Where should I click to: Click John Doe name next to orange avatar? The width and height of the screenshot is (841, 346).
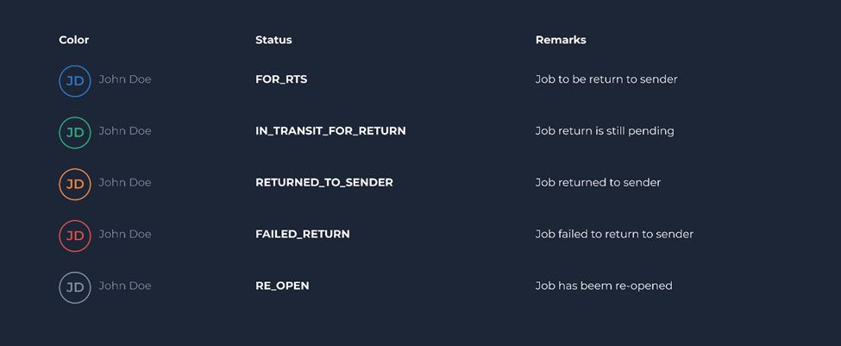point(125,182)
